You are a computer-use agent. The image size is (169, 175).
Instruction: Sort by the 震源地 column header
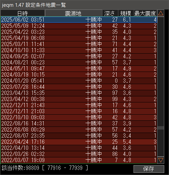73,13
